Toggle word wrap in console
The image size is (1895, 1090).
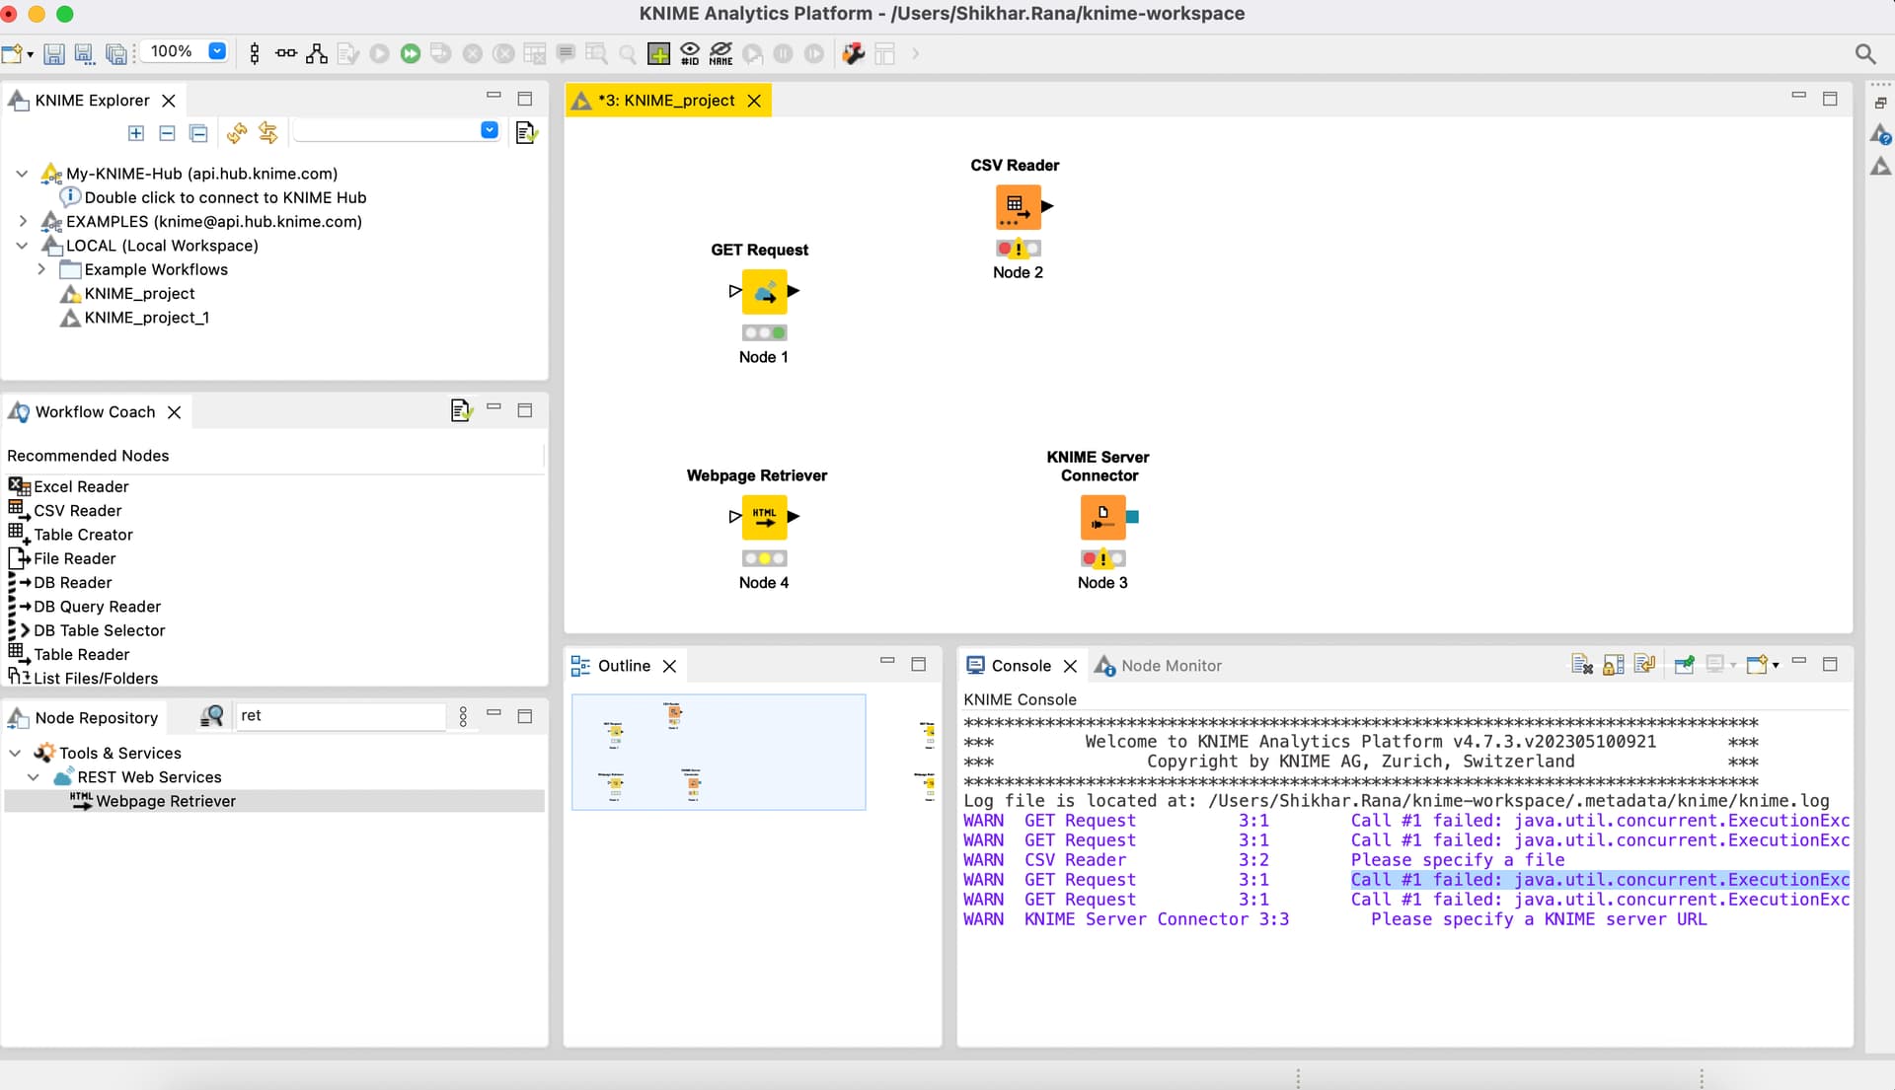click(1644, 665)
